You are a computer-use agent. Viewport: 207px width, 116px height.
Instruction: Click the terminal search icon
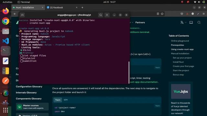(101, 15)
